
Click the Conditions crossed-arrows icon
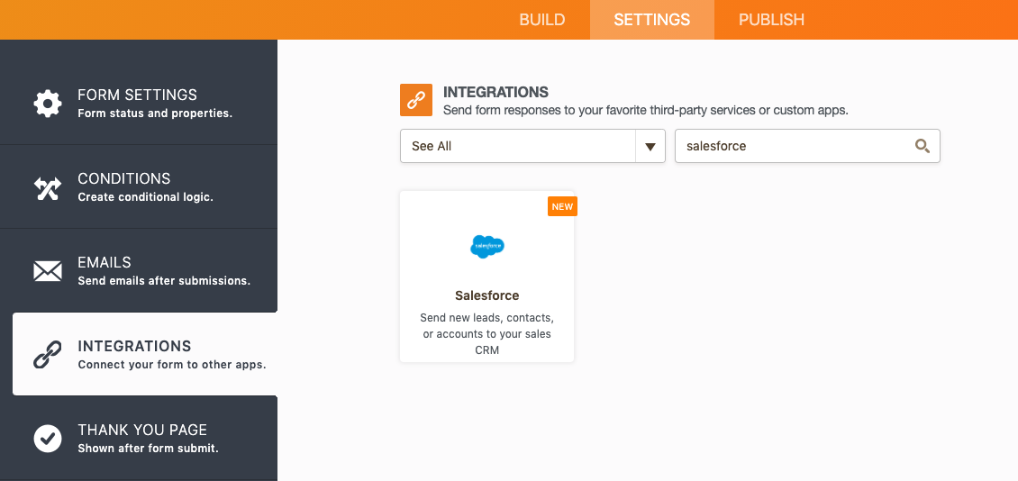(x=48, y=187)
